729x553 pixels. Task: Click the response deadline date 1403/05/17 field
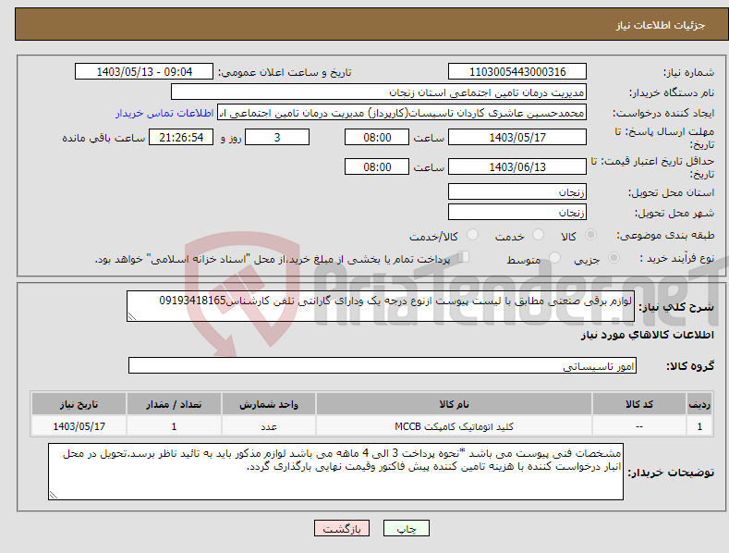pos(517,137)
